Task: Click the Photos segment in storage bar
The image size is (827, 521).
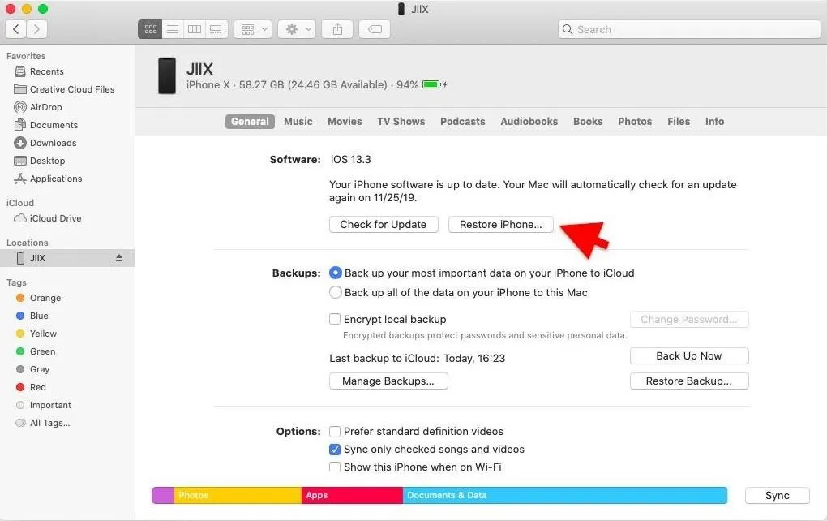Action: [x=237, y=495]
